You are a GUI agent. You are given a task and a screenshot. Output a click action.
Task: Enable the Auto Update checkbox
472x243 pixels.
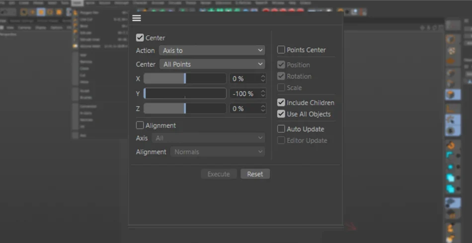281,129
